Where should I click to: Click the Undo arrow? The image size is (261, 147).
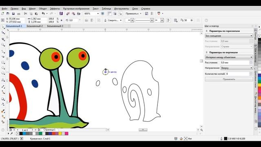43,13
